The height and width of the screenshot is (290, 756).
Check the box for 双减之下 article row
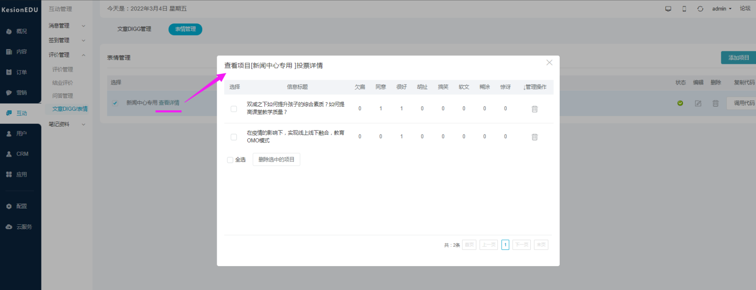[x=234, y=109]
